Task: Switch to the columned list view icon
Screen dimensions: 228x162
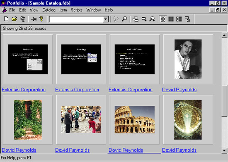Action: [171, 19]
